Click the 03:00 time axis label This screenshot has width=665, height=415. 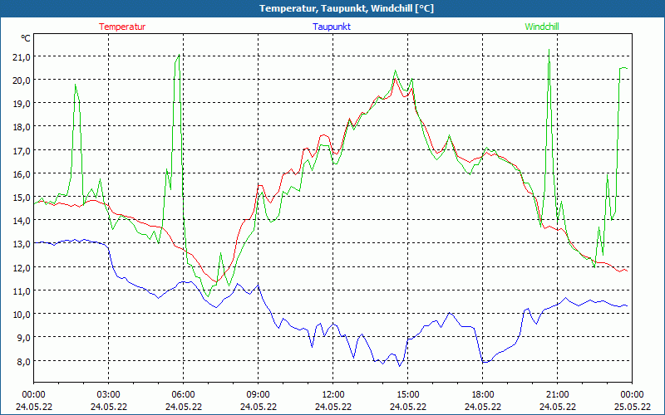108,393
